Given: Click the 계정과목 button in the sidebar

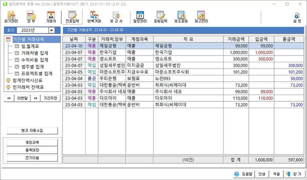Looking at the screenshot, I should tap(32, 142).
